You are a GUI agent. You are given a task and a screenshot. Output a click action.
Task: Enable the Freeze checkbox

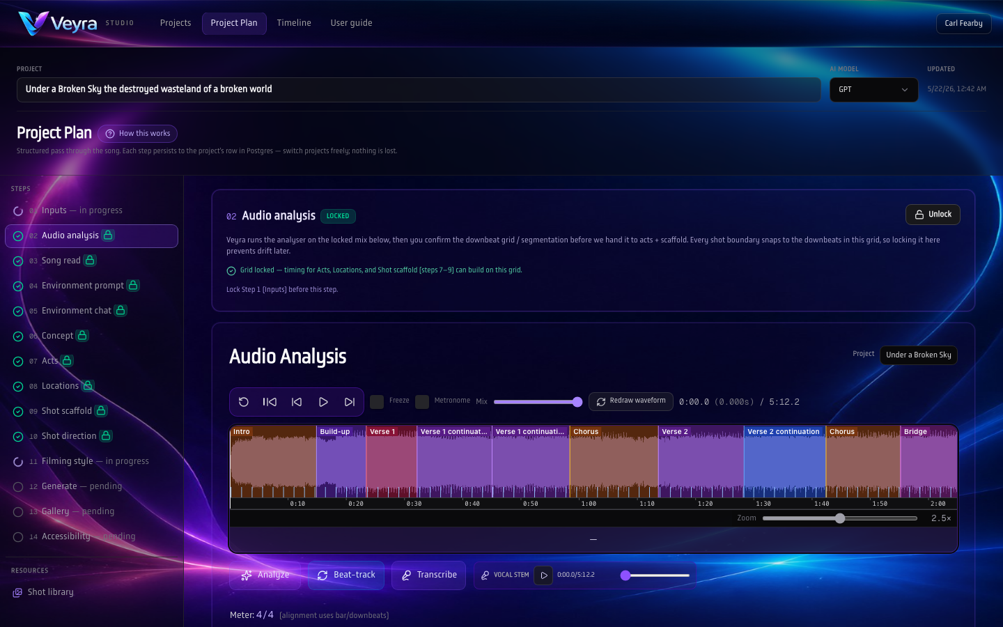(377, 402)
